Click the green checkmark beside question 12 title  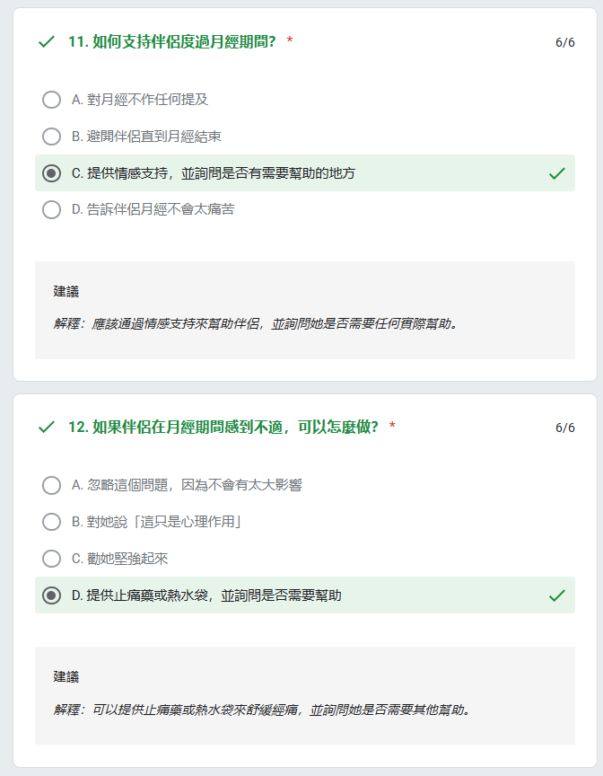[x=46, y=428]
